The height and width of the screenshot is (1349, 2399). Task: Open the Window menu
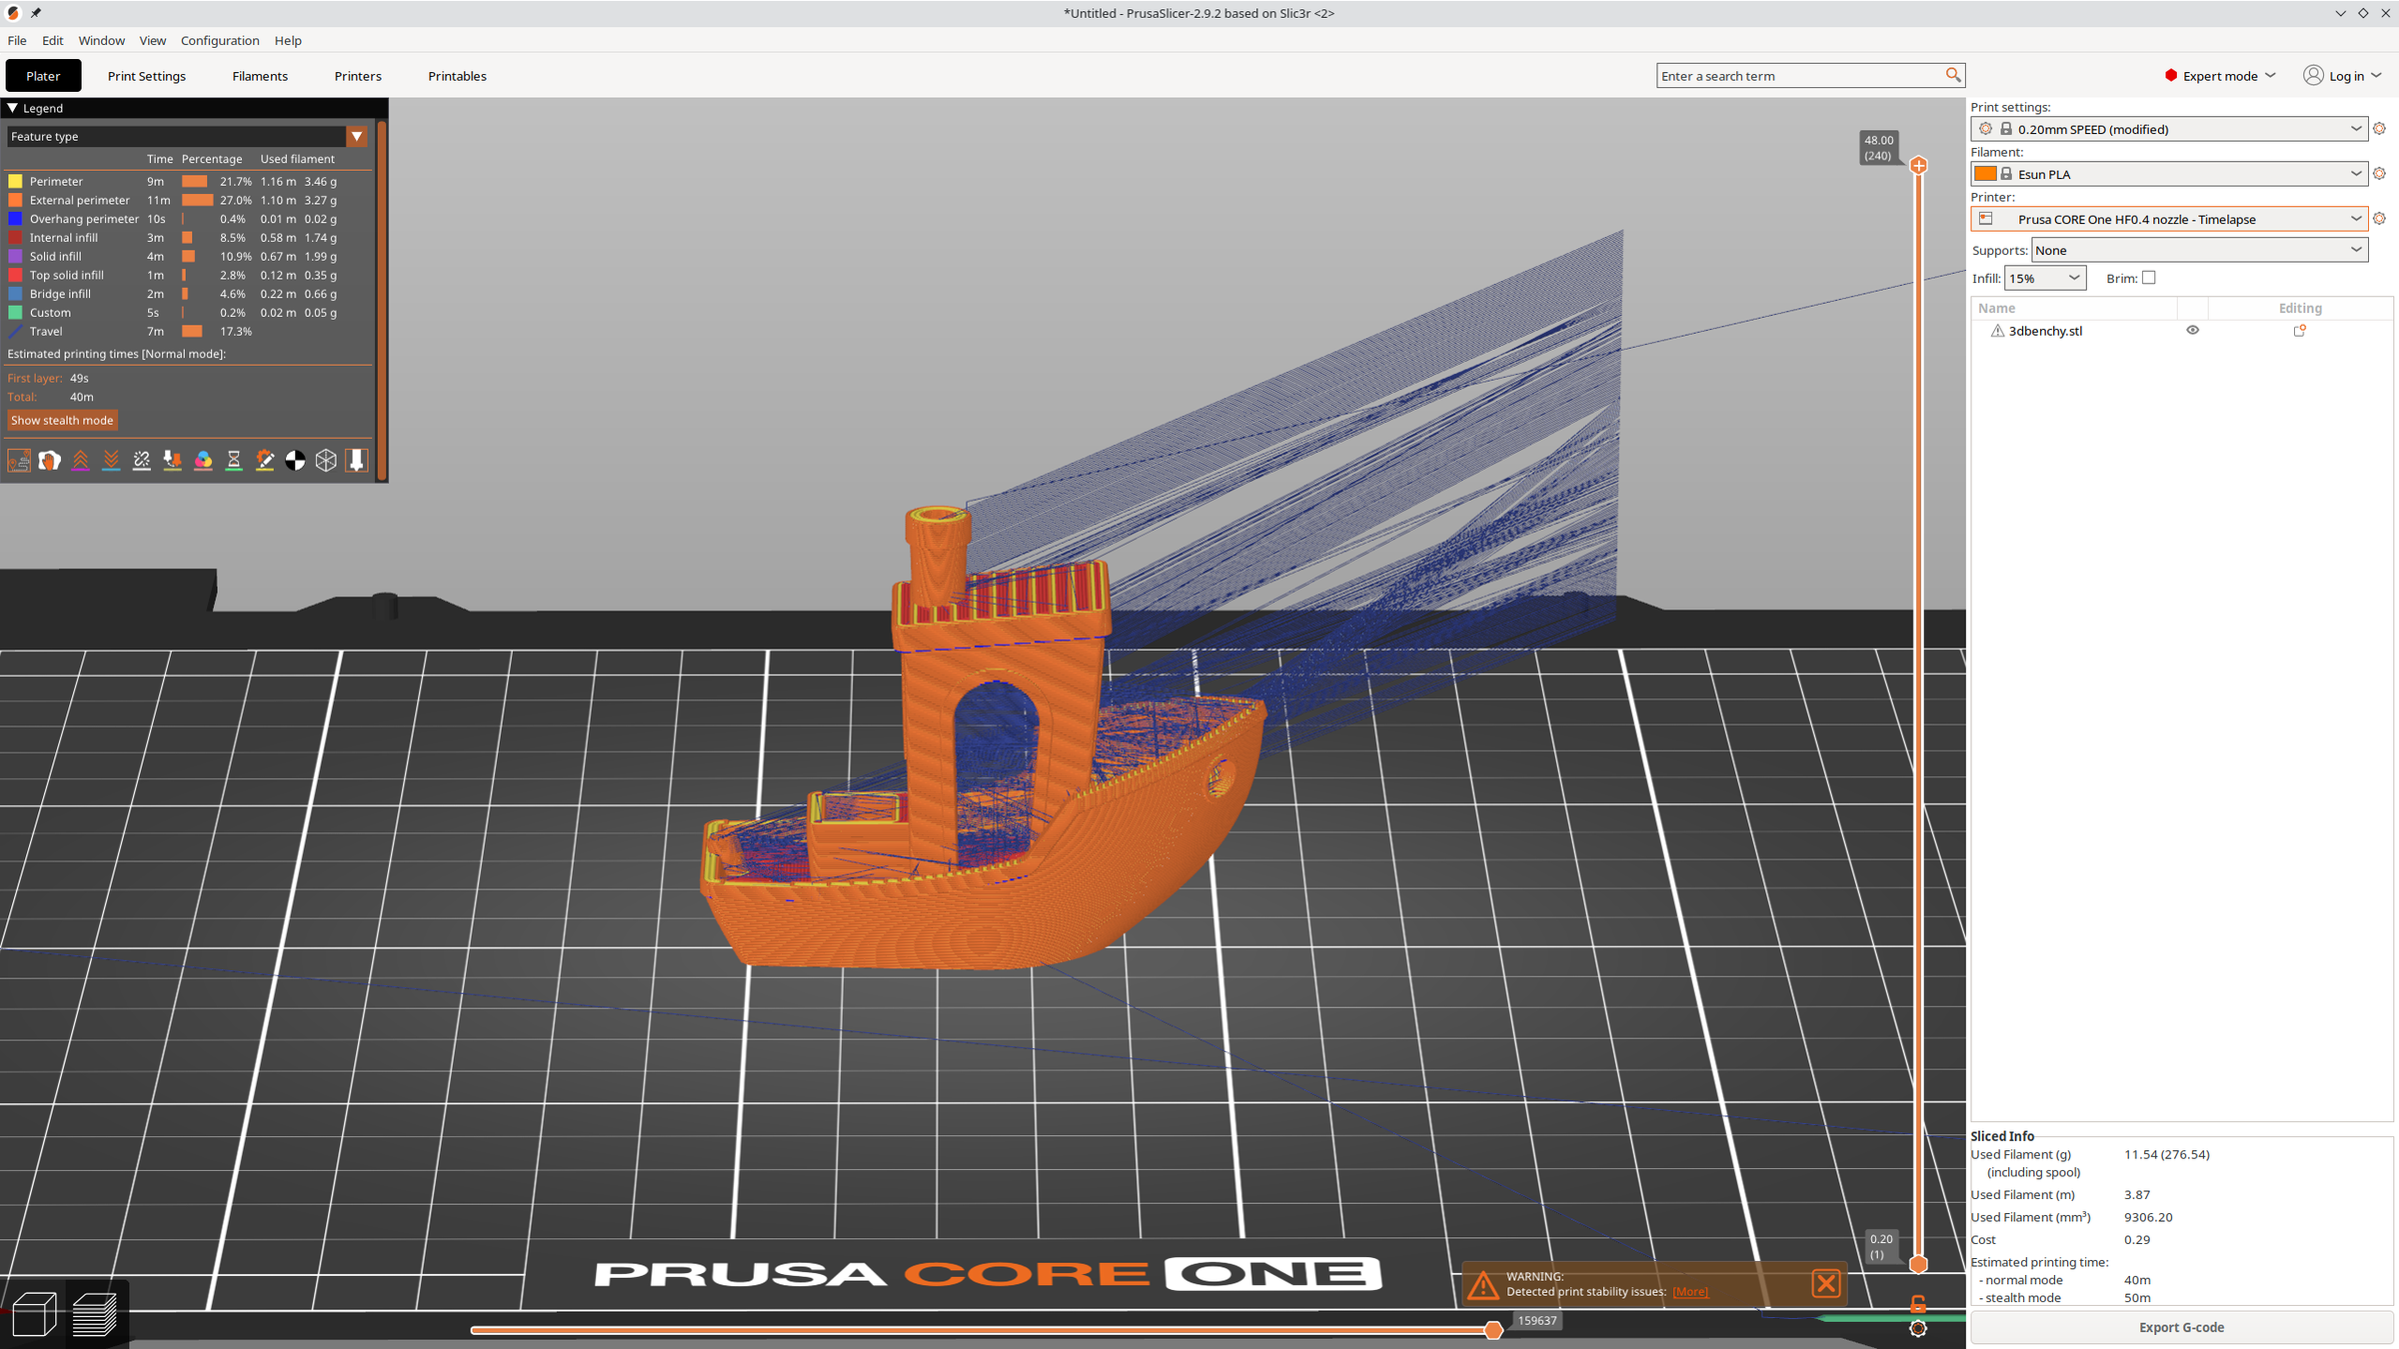[x=102, y=41]
